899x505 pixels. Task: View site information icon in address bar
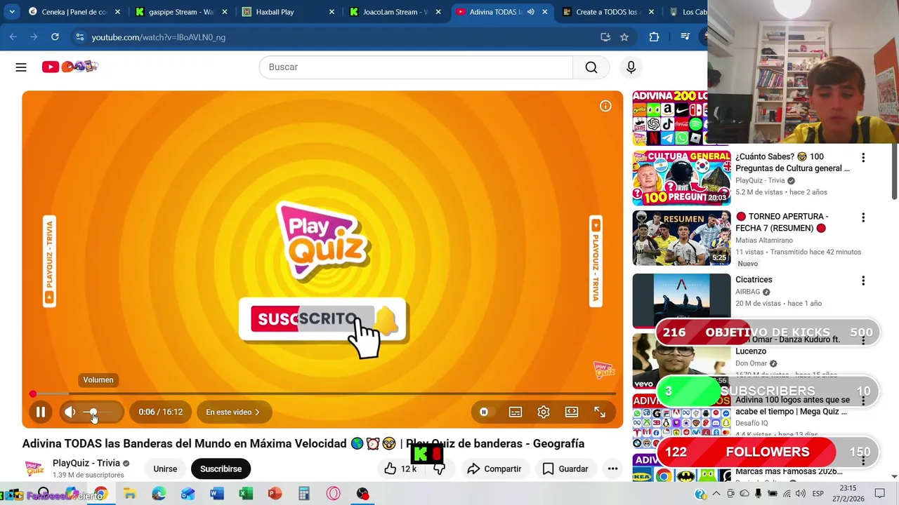[79, 37]
